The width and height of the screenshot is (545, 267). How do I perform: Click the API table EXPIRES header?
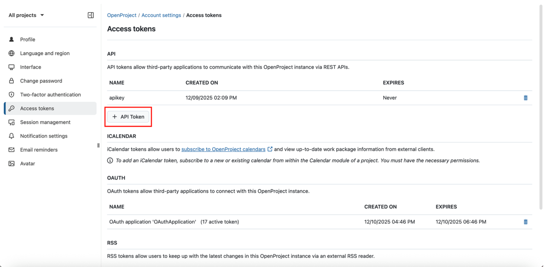[x=393, y=83]
